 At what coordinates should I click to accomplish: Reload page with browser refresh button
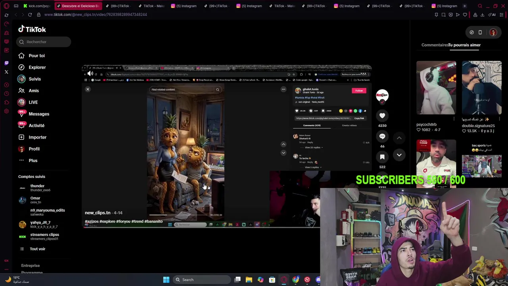pos(30,15)
